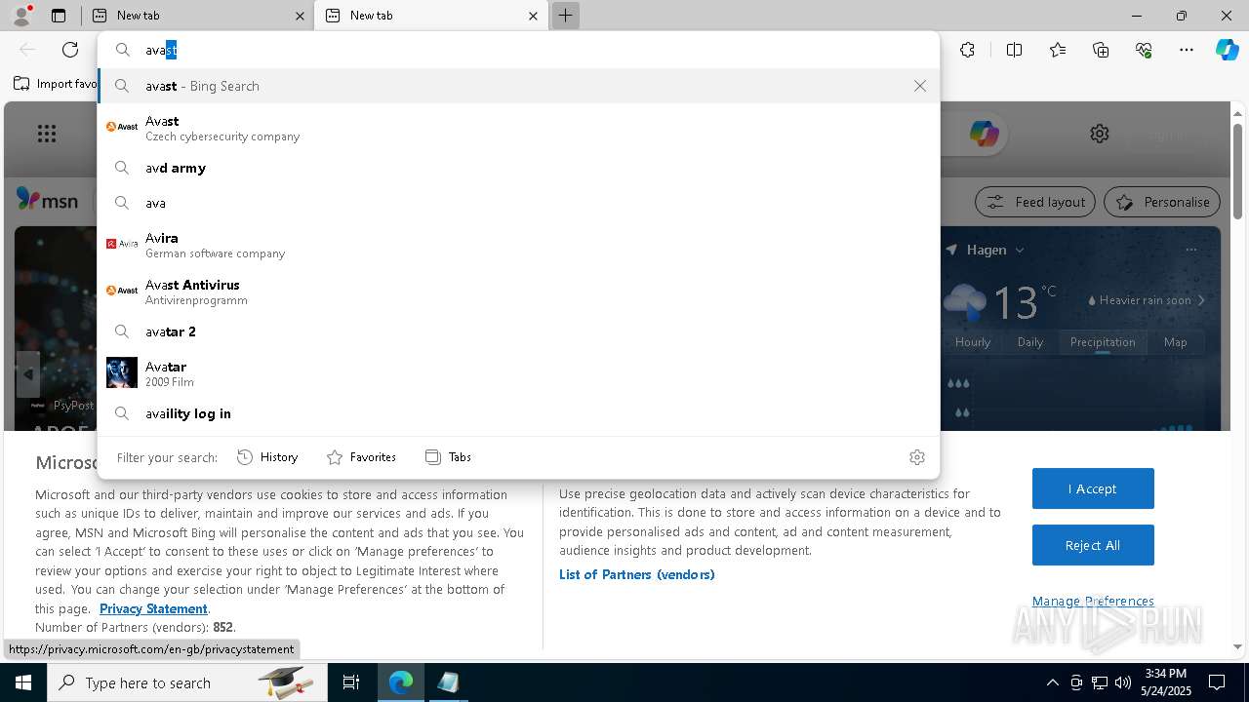Open Microsoft Edge taskbar icon
This screenshot has height=702, width=1249.
[x=401, y=682]
